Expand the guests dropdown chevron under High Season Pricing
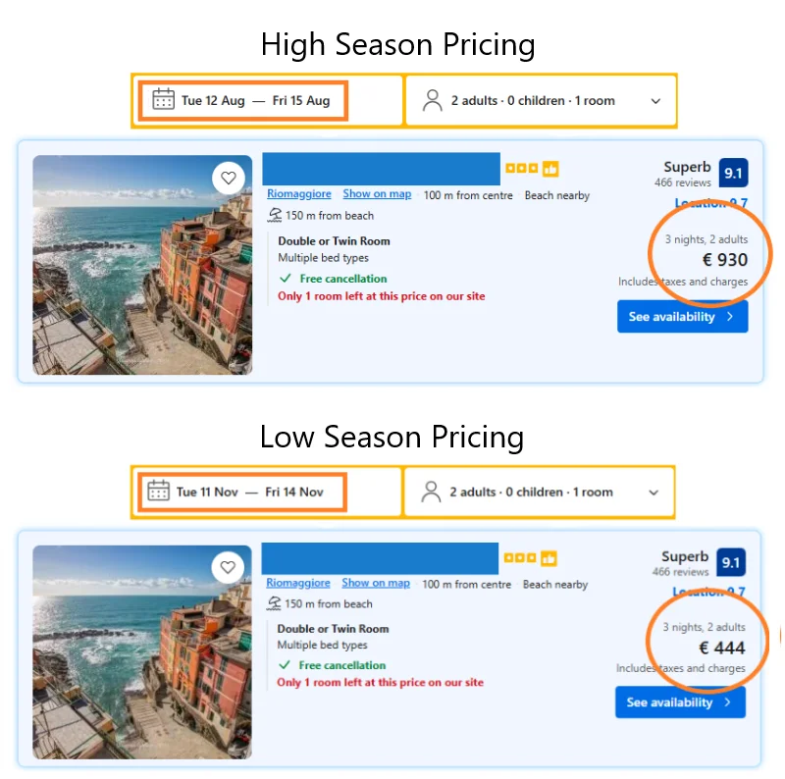This screenshot has width=785, height=779. point(655,101)
